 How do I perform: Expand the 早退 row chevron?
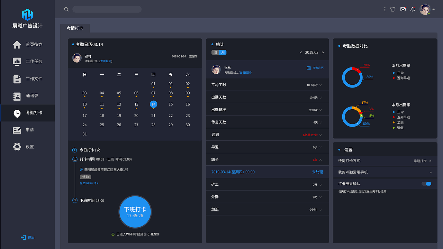tap(320, 147)
